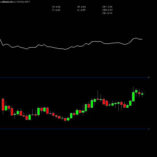Select the low value L: 4.09
Viewport: 157px width, 157px height.
point(81,10)
